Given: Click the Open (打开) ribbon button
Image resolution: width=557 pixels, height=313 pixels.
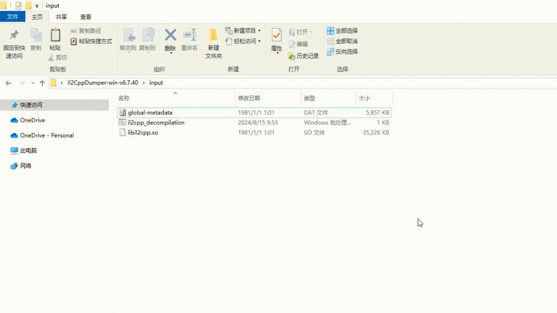Looking at the screenshot, I should tap(301, 32).
